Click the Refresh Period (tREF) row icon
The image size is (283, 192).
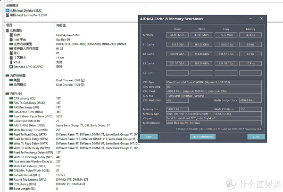(x=11, y=175)
